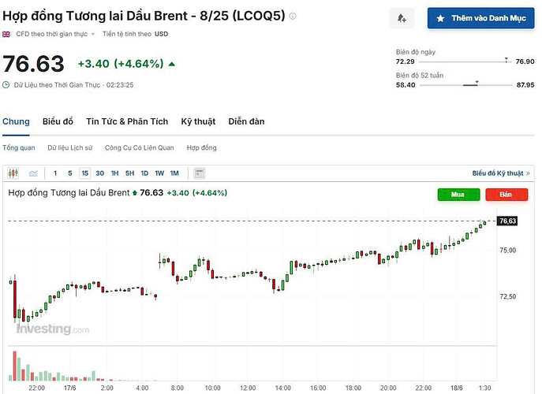This screenshot has width=542, height=394.
Task: Click the external-link icon beside Biểu đồ Kỹ thuật
Action: (528, 173)
